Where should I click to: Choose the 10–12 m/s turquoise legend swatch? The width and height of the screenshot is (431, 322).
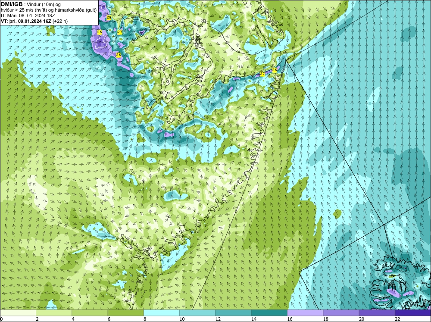[197, 313]
